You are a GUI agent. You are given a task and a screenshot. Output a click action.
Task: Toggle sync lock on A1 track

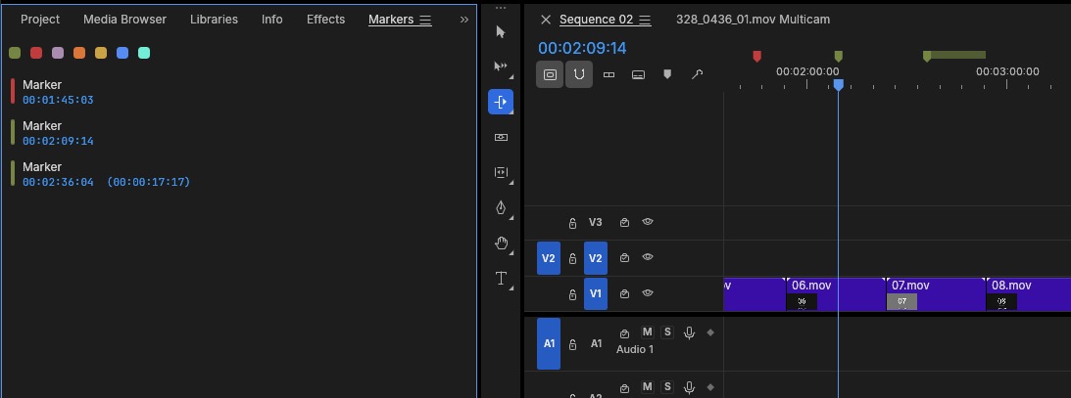pyautogui.click(x=624, y=333)
